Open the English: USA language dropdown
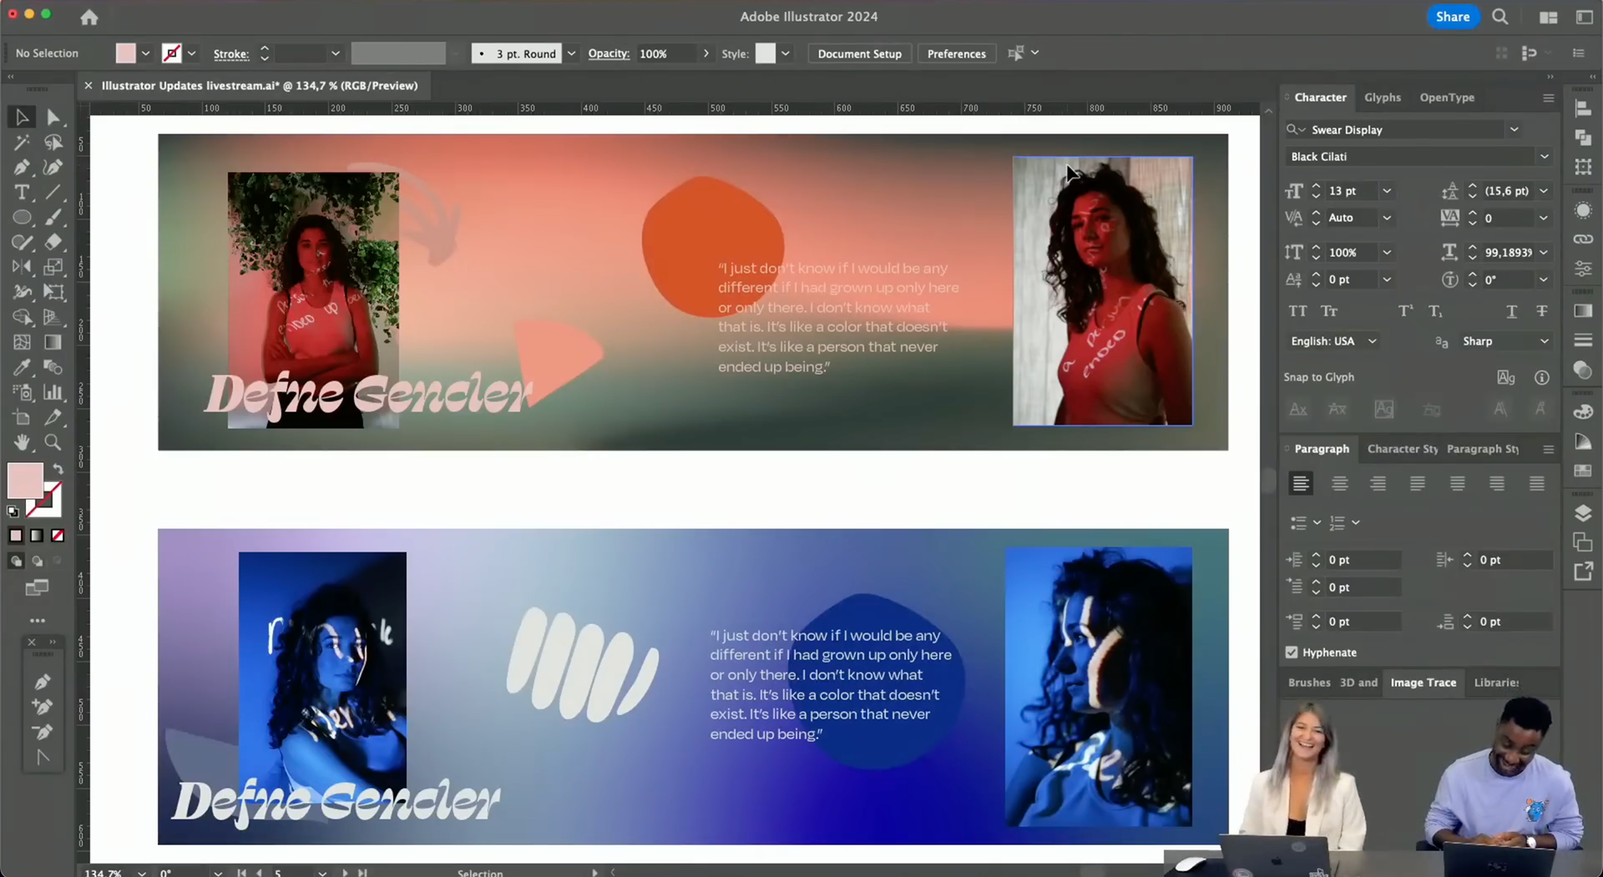The width and height of the screenshot is (1603, 877). [1333, 341]
